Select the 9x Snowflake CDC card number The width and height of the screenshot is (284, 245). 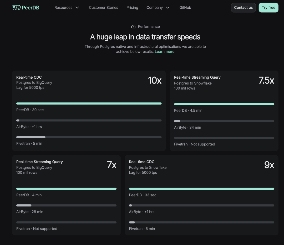[269, 165]
